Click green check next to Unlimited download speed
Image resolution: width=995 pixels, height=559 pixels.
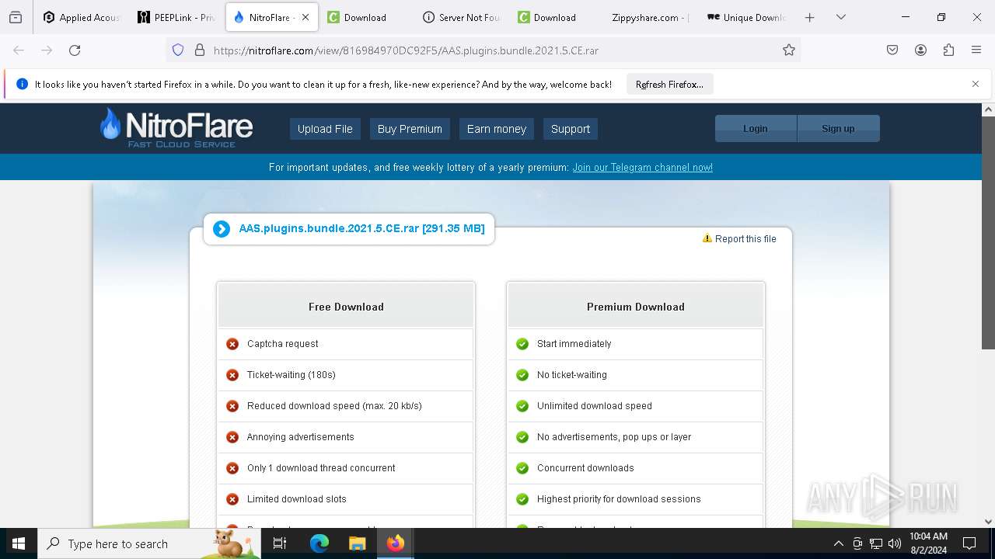522,406
